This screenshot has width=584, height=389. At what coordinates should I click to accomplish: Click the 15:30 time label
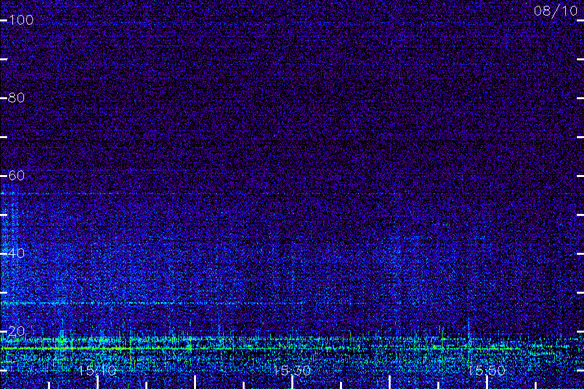291,371
